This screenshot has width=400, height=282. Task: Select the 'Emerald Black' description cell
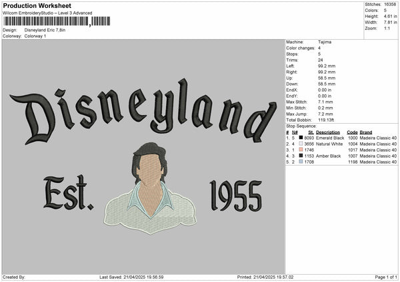(x=330, y=138)
